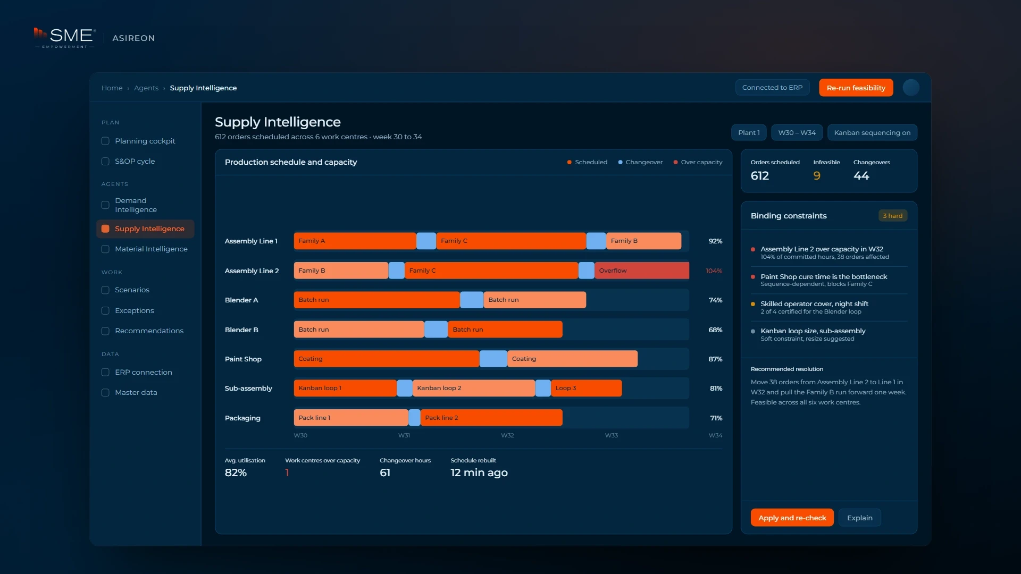Click the 3 hard badge
1021x574 pixels.
892,216
